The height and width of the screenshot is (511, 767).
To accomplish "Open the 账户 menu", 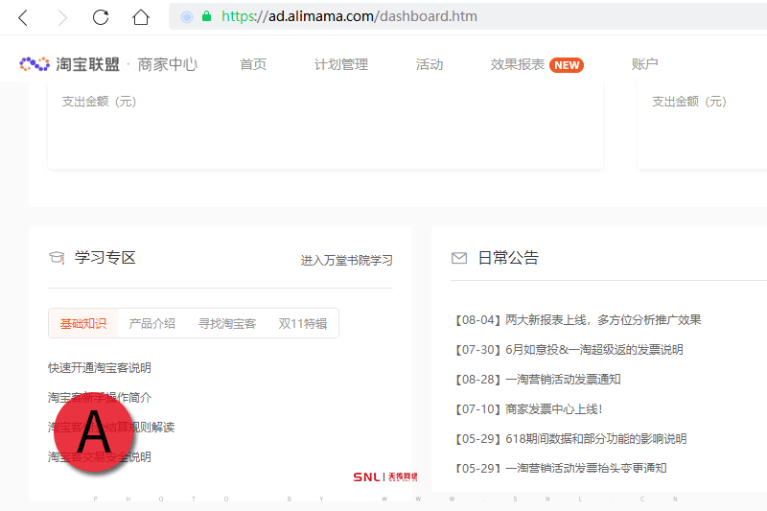I will tap(644, 64).
